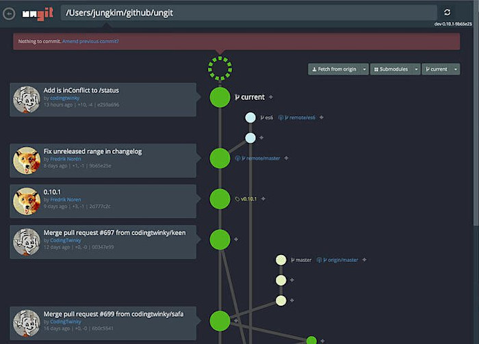Select the second light blue commit node
Screen dimensions: 479x344
[x=250, y=138]
